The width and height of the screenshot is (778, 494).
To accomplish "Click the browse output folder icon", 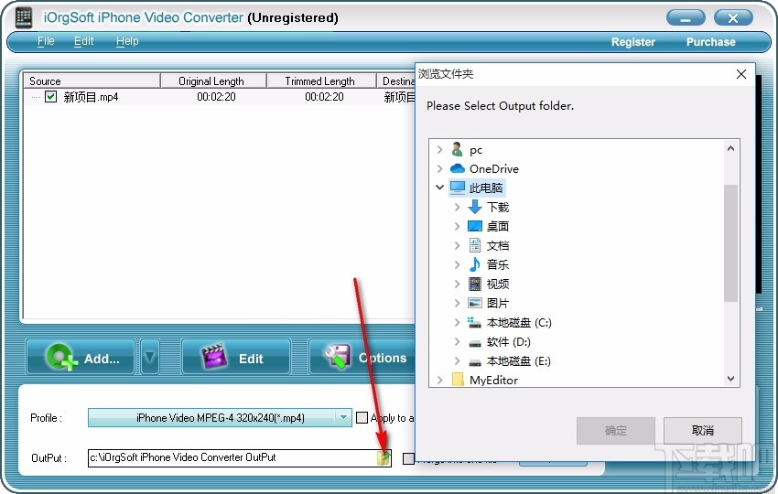I will point(384,457).
